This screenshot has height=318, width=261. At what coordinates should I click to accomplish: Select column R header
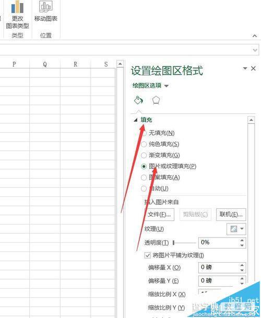pos(76,64)
